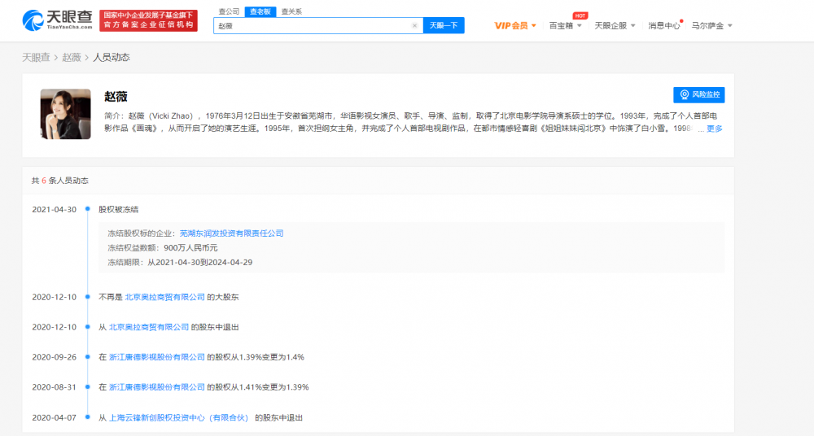Open 北京奥拉商贸有限公司 in 股东中退出 row
This screenshot has height=436, width=814.
(x=149, y=327)
